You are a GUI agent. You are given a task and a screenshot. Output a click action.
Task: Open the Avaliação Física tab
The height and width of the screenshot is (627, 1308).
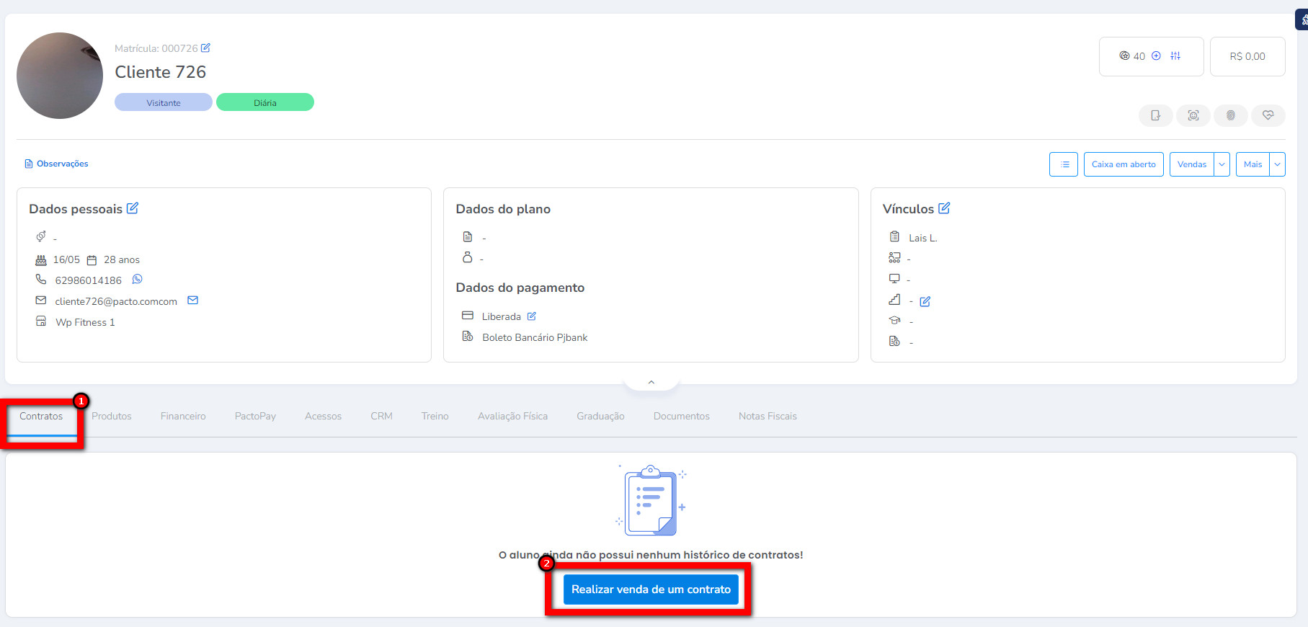coord(512,417)
